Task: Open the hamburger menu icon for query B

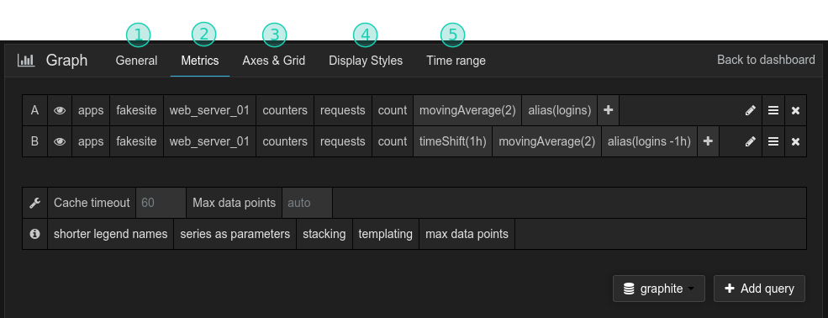Action: 773,141
